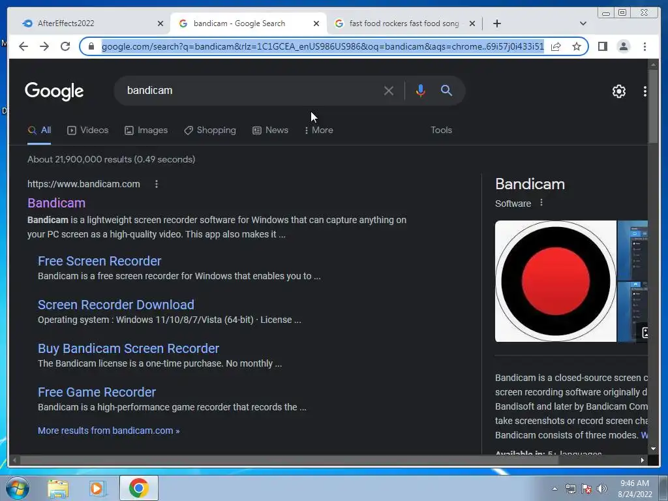This screenshot has width=668, height=501.
Task: Reload the current page
Action: tap(65, 46)
